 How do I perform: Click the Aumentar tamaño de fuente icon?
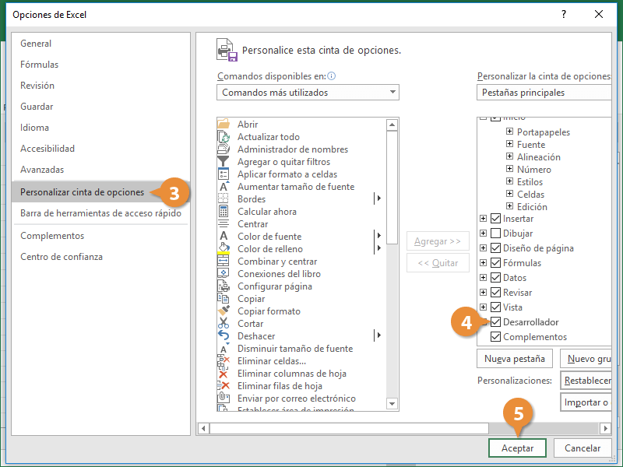[x=224, y=186]
